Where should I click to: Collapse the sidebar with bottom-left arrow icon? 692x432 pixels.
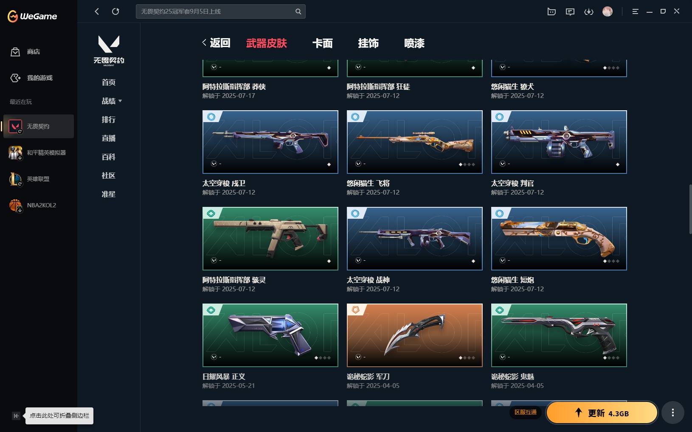(16, 416)
